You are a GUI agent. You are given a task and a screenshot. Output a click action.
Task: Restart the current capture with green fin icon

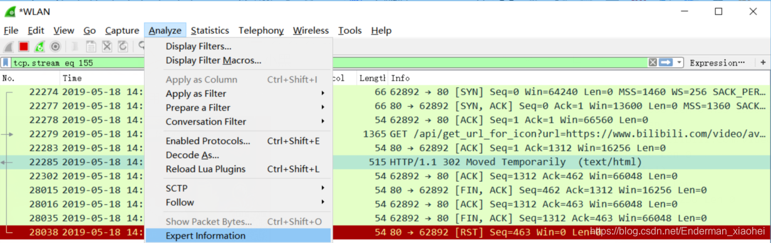coord(39,46)
